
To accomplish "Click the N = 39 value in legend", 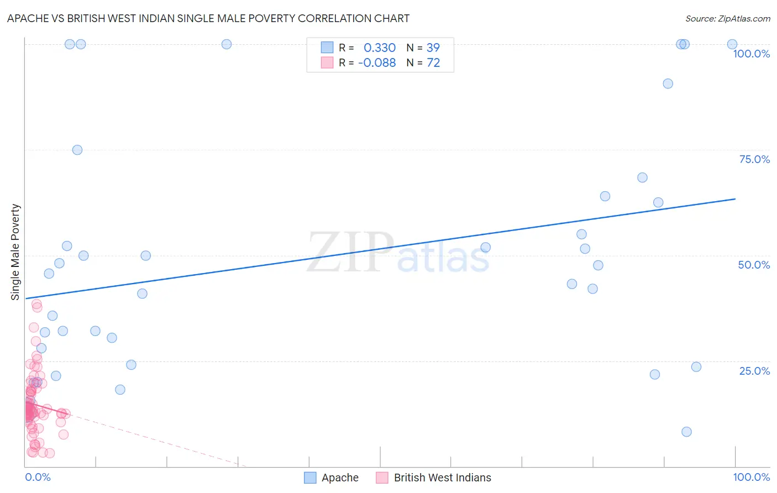I will tap(423, 48).
